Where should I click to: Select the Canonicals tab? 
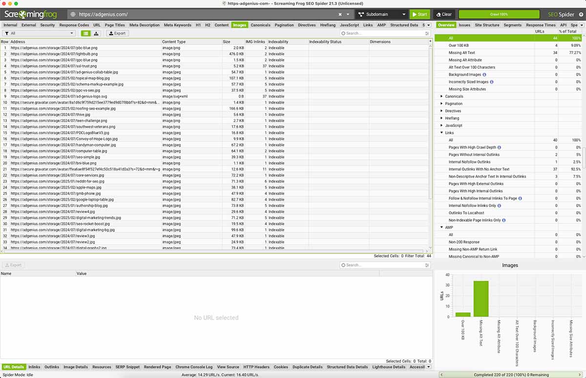click(x=260, y=25)
